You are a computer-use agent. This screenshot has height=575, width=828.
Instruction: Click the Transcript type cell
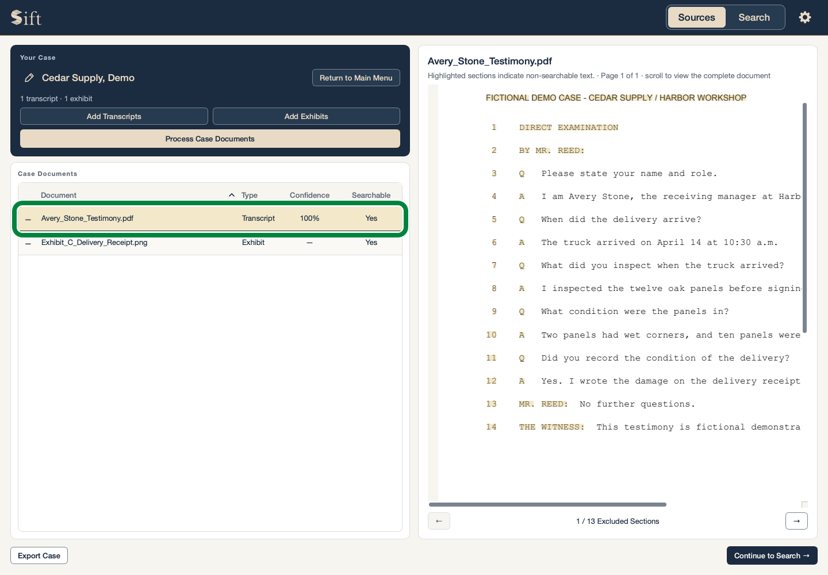(258, 218)
